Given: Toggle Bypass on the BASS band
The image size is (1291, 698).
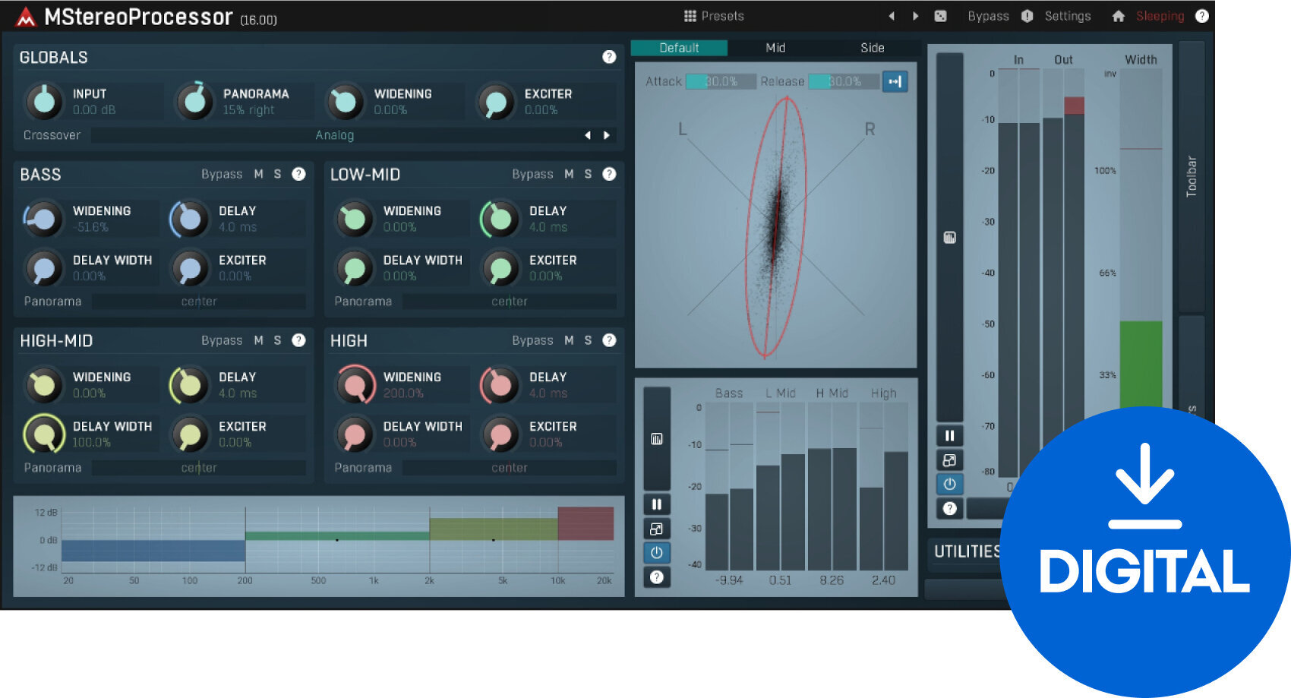Looking at the screenshot, I should coord(222,174).
